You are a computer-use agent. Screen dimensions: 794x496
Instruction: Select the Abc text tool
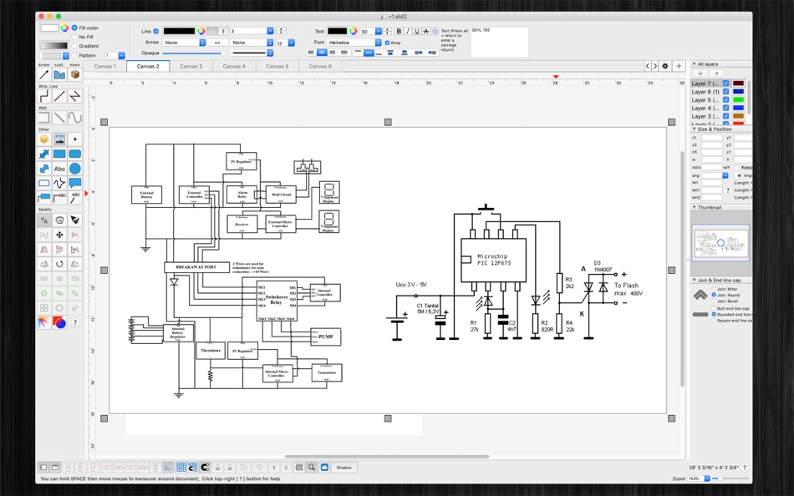point(59,169)
